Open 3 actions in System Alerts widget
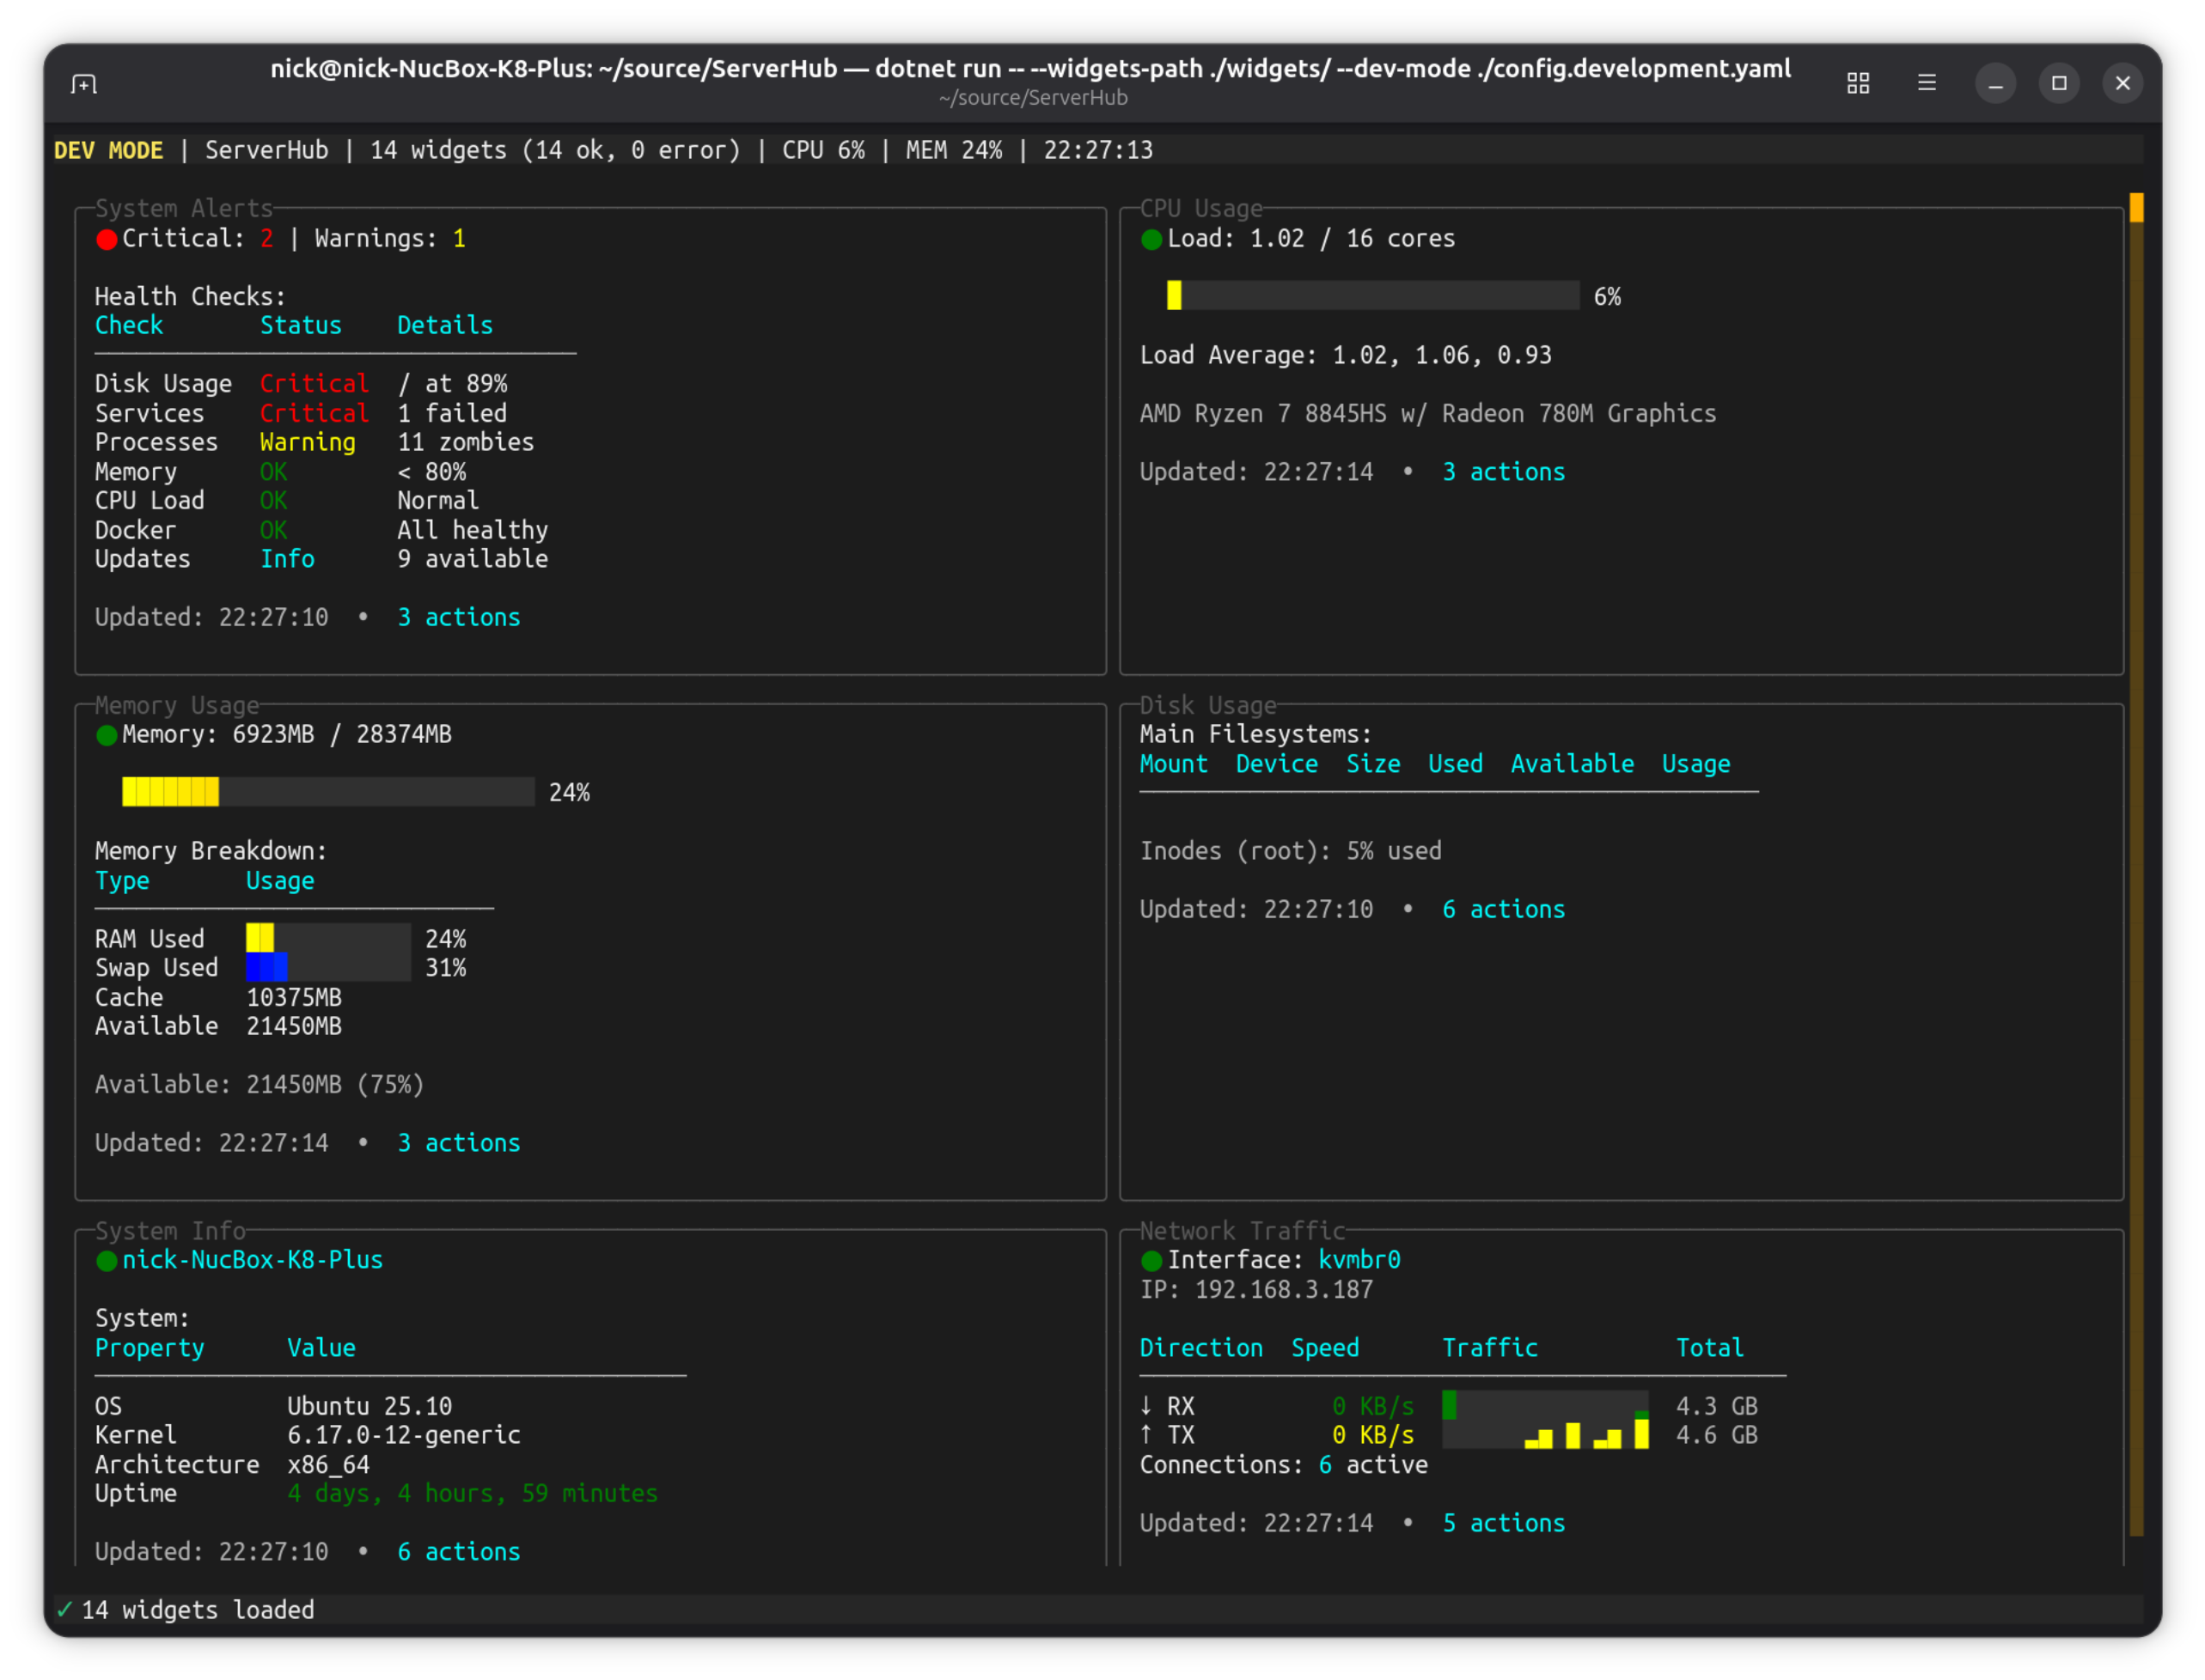The width and height of the screenshot is (2205, 1680). (x=458, y=617)
